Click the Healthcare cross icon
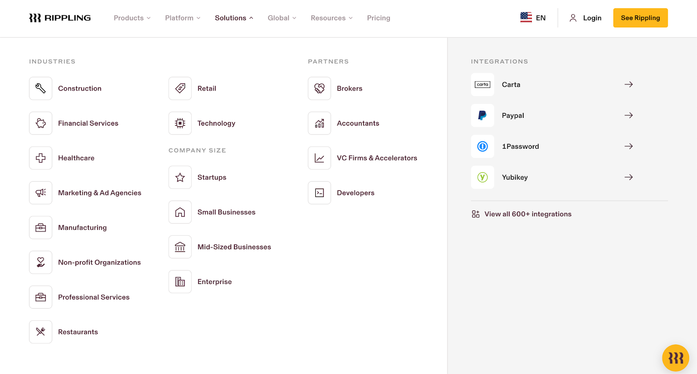This screenshot has width=697, height=374. (41, 158)
